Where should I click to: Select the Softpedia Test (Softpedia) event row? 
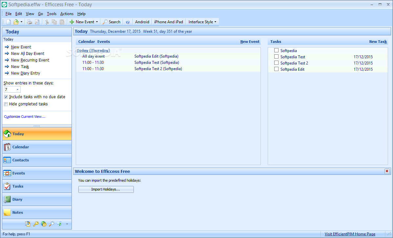tap(168, 63)
